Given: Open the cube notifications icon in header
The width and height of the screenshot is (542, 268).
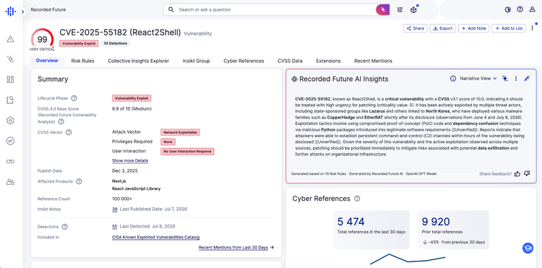Looking at the screenshot, I should (413, 9).
